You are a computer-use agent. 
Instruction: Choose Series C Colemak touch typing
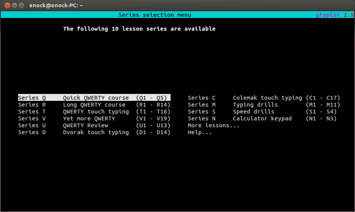[264, 98]
